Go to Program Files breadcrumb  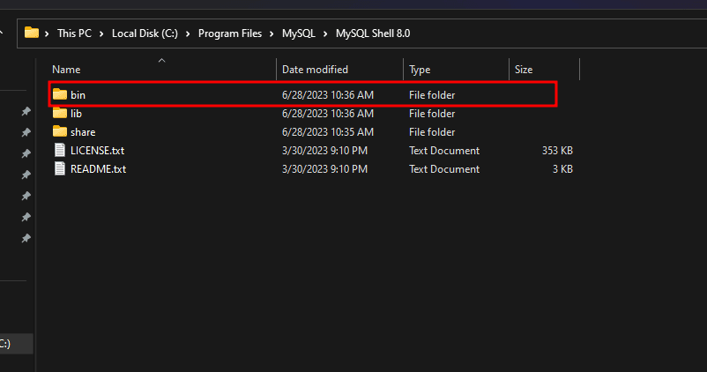tap(230, 33)
